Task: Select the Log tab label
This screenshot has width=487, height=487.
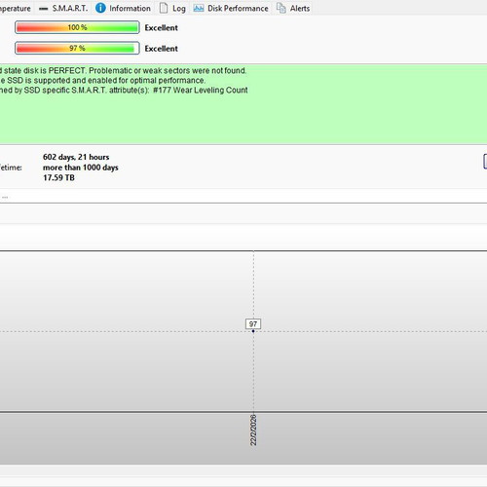Action: 179,9
